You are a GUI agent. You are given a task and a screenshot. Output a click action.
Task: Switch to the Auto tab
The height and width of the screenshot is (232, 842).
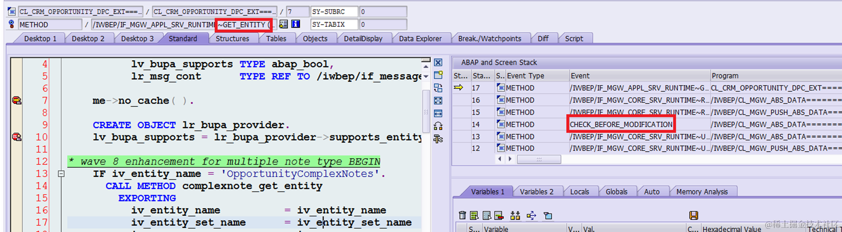[652, 192]
